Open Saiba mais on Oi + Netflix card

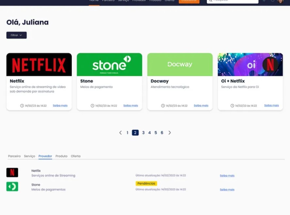[x=271, y=105]
